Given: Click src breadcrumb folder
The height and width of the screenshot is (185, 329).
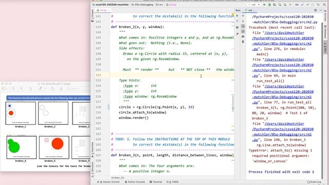Looking at the screenshot, I should pos(159,5).
